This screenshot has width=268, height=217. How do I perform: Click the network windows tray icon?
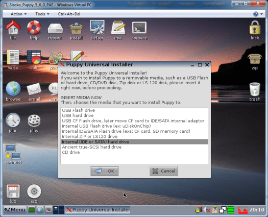223,210
